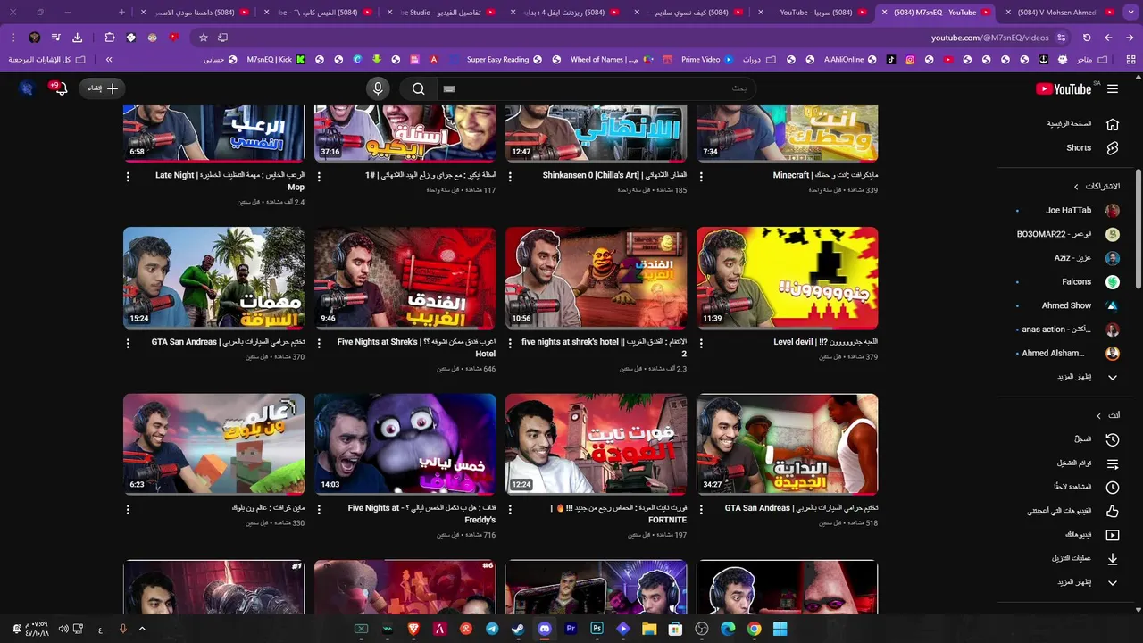Open BO3OMAR22 channel subscription
Viewport: 1143px width, 643px height.
[1067, 234]
